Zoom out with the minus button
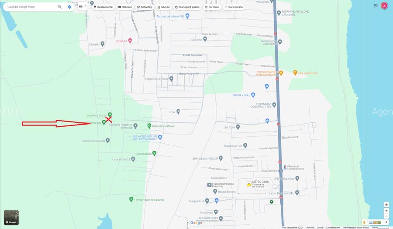393x229 pixels. click(386, 216)
